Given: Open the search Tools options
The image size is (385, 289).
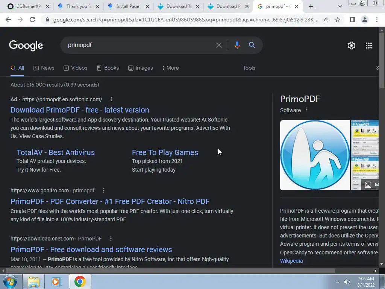Looking at the screenshot, I should click(x=249, y=68).
